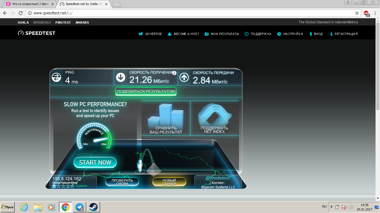
Task: Bookmark this page with the star icon
Action: coord(357,13)
